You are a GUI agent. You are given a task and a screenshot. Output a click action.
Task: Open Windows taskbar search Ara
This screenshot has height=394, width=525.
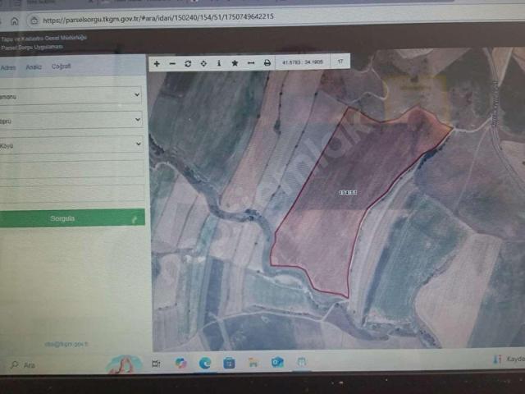[x=24, y=364]
